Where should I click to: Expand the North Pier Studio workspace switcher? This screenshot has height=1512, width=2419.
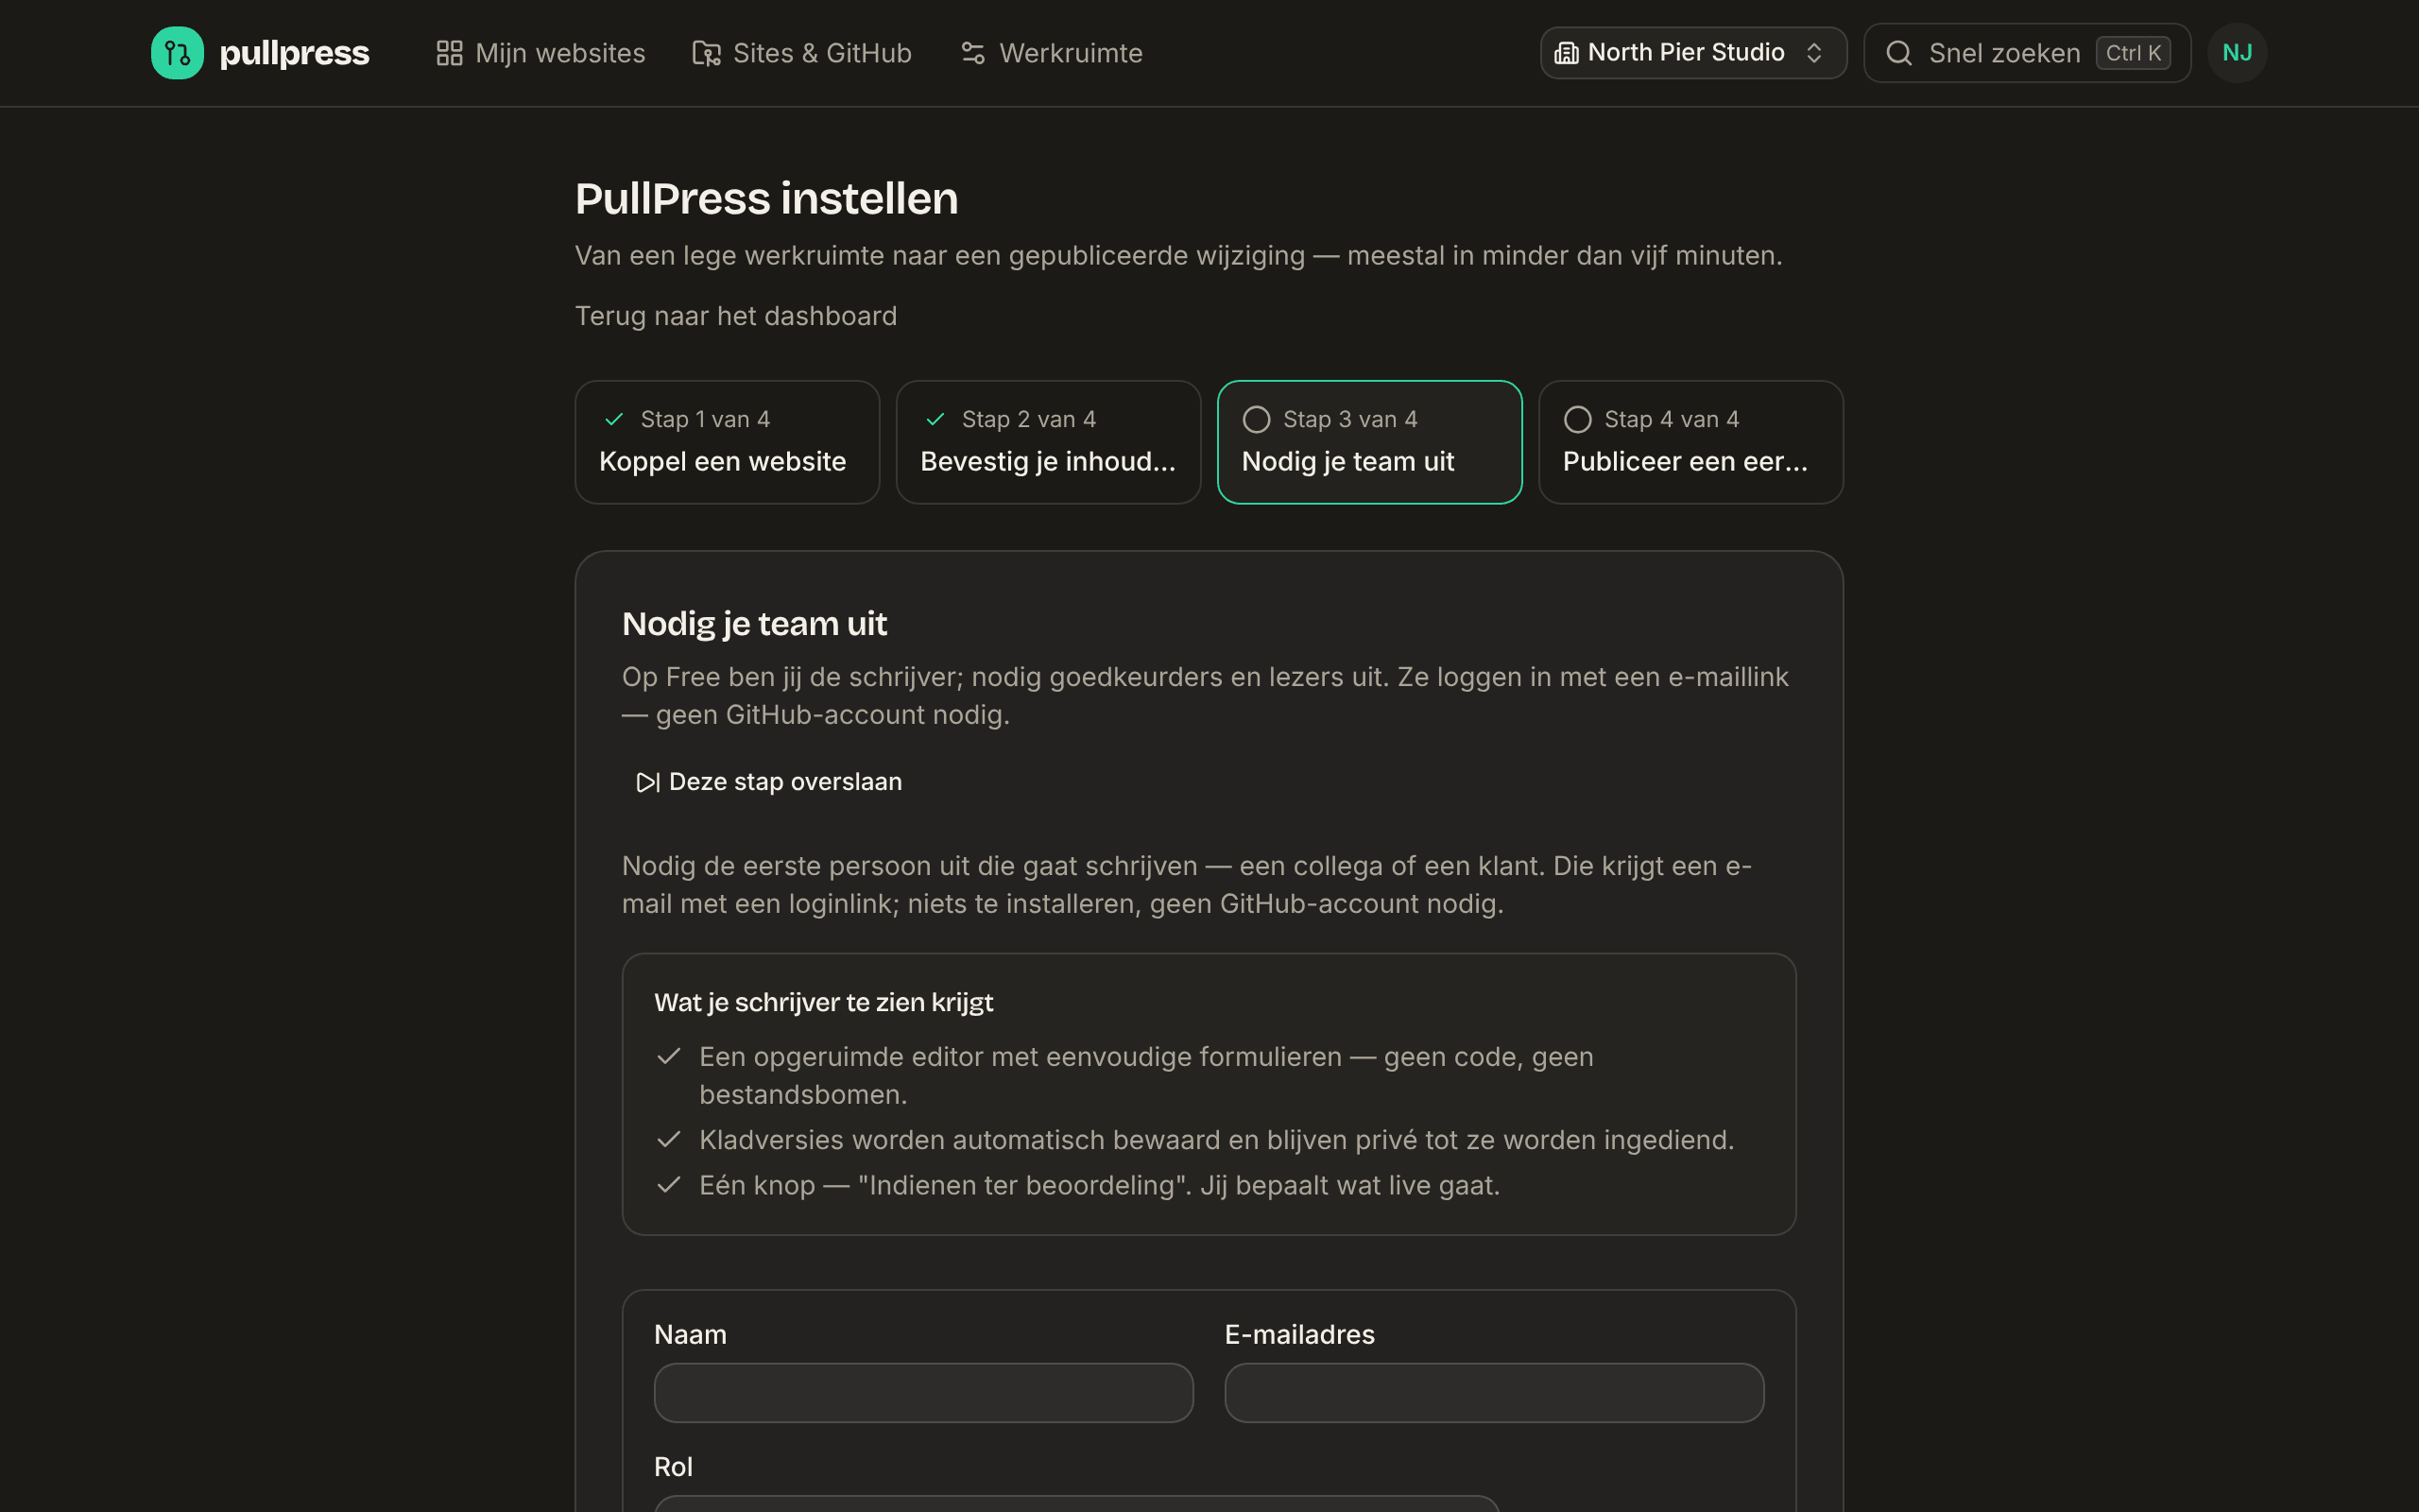[1692, 53]
